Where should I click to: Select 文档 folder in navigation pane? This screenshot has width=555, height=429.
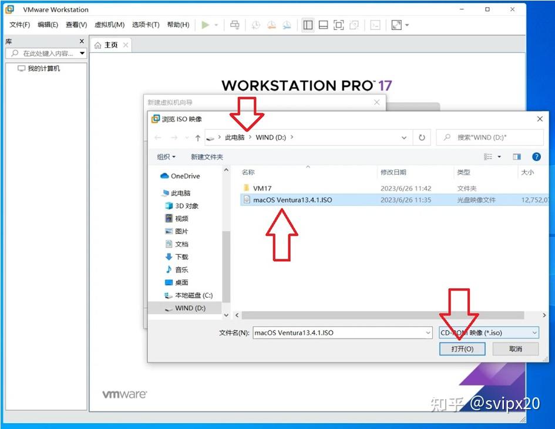[177, 244]
